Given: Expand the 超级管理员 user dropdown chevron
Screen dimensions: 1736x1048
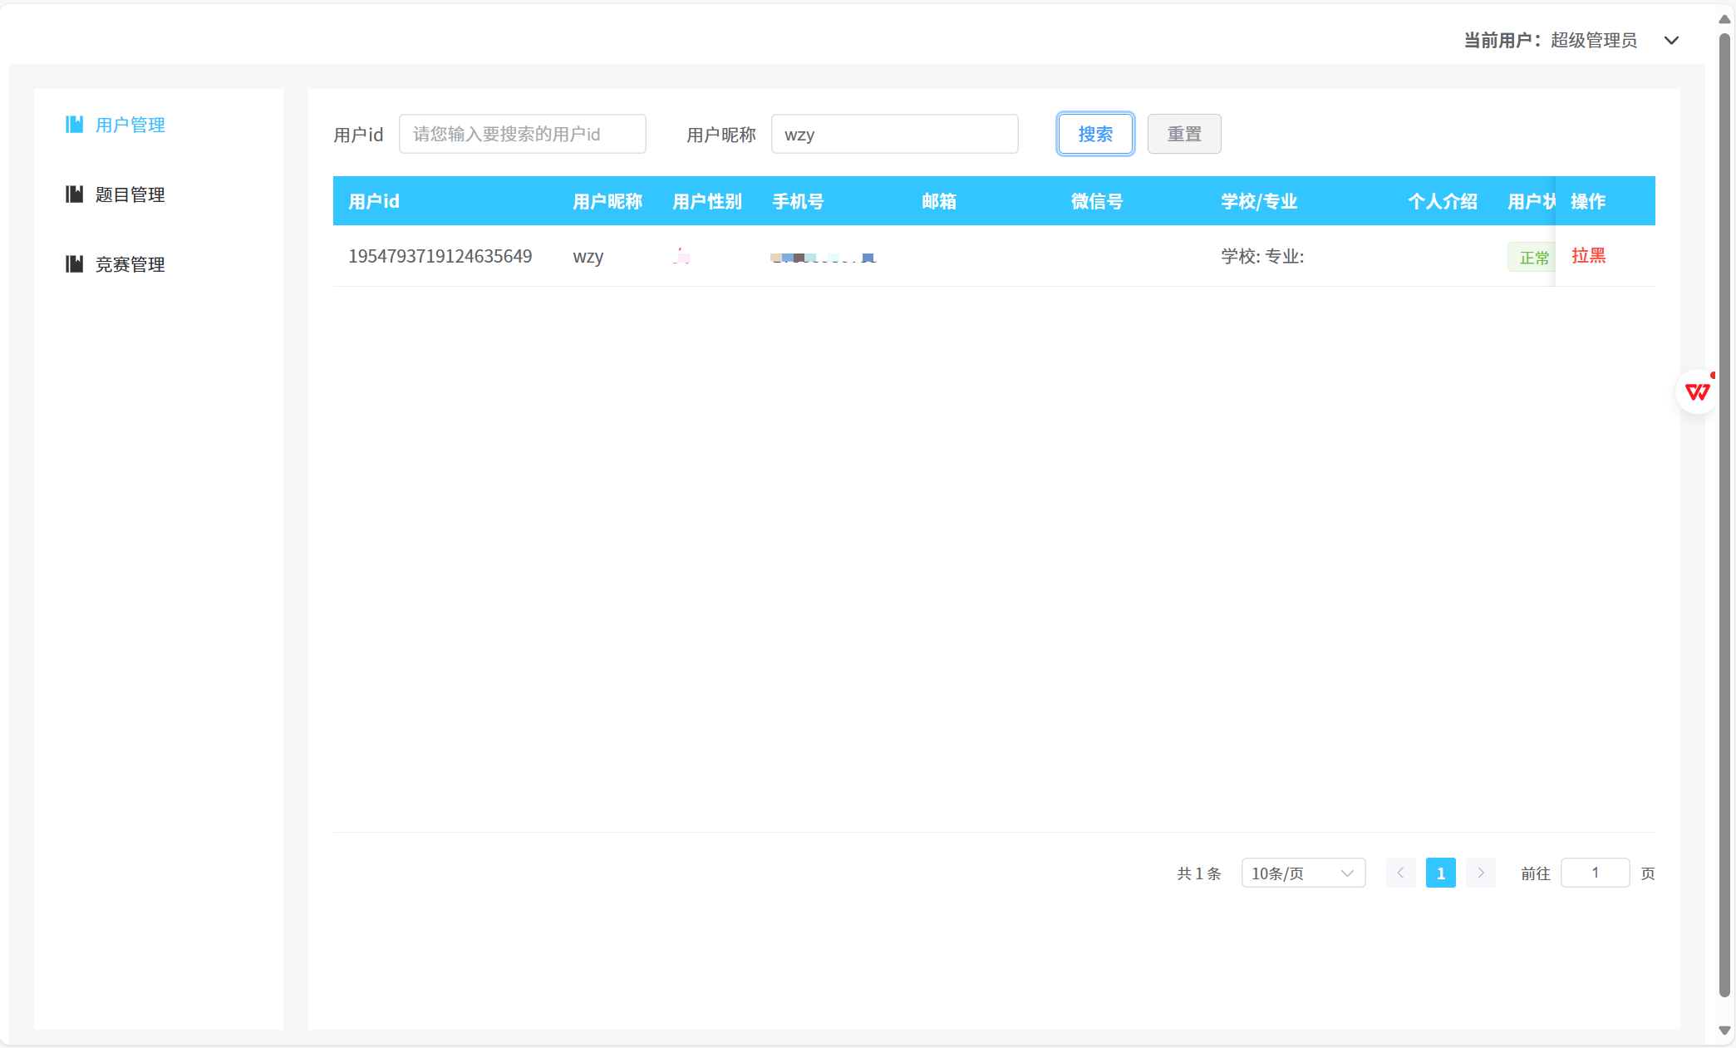Looking at the screenshot, I should tap(1671, 41).
